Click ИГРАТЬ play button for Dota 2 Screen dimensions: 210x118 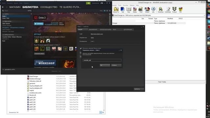point(39,24)
